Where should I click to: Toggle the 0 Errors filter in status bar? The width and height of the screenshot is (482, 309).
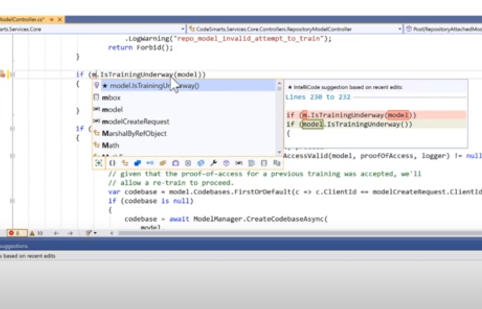(x=14, y=233)
